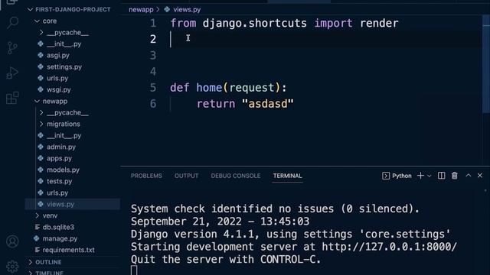Viewport: 490px width, 275px height.
Task: Click the "asdasd" string in editor
Action: pos(268,104)
